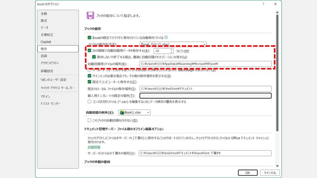Click the OK button
Image resolution: width=317 pixels, height=178 pixels.
(248, 173)
